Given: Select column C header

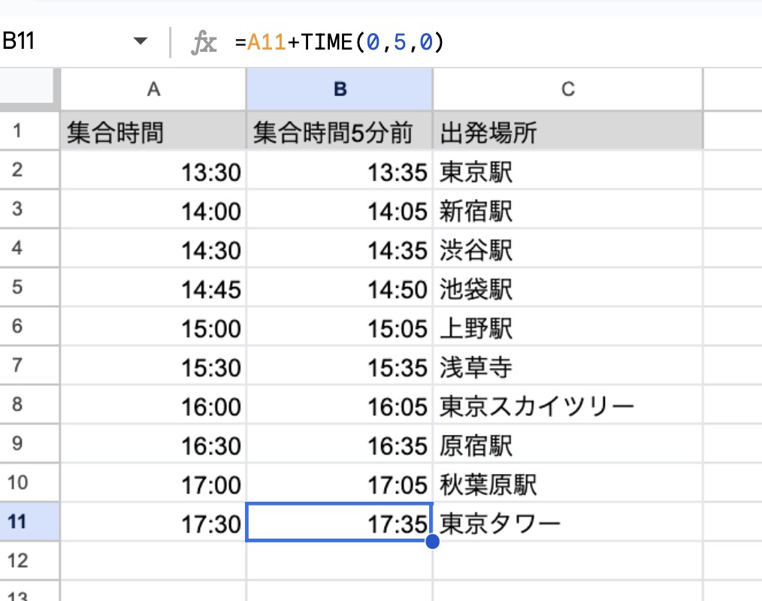Looking at the screenshot, I should coord(567,89).
